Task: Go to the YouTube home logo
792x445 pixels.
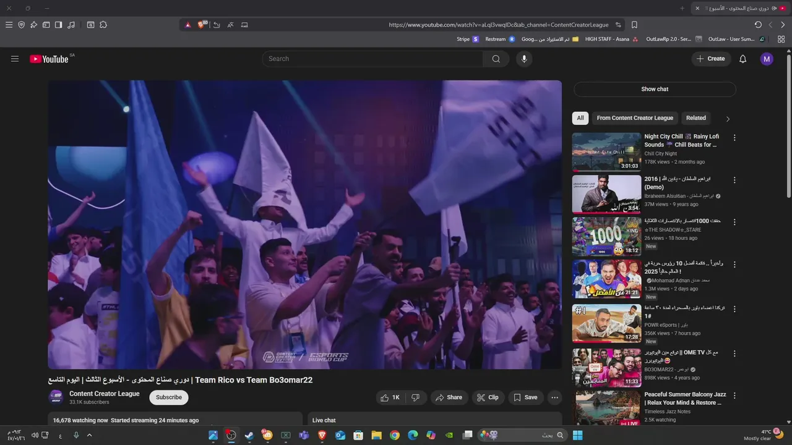Action: point(49,59)
